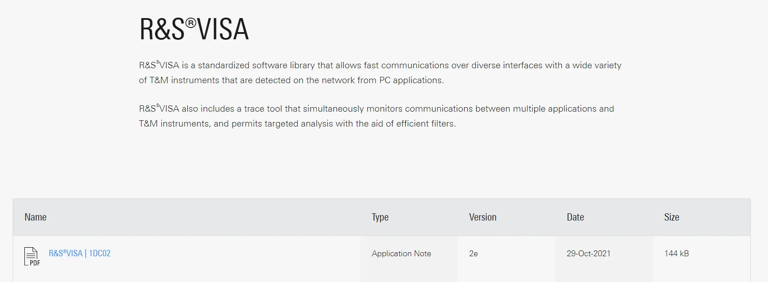Open the PDF document icon
768x282 pixels.
(x=32, y=256)
